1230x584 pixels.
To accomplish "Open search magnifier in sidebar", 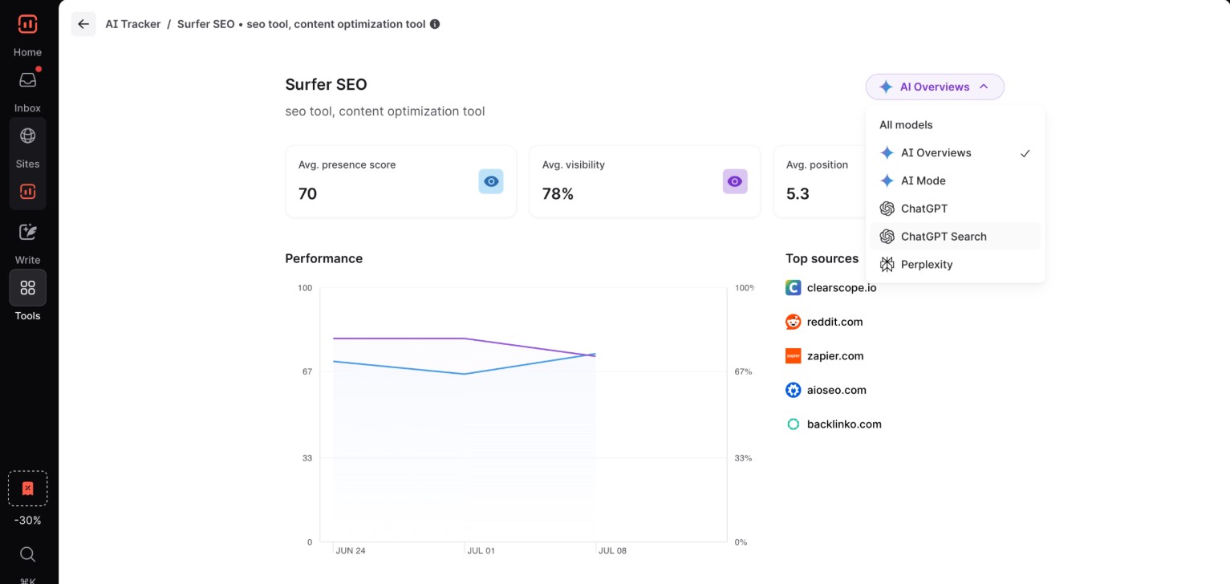I will 27,554.
